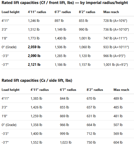Screen dimensions: 134x146
Task: Click the 1,001 lb (A=9'2") cell
Action: pyautogui.click(x=116, y=65)
